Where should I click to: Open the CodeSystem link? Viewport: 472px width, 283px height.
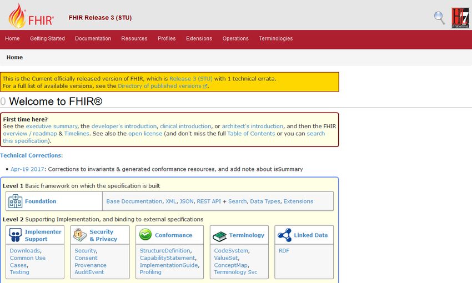[x=231, y=250]
